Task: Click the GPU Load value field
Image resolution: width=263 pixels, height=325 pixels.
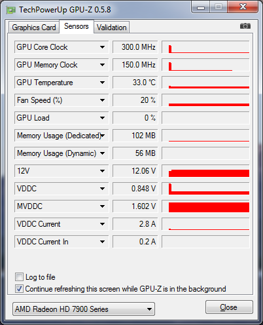Action: click(135, 118)
